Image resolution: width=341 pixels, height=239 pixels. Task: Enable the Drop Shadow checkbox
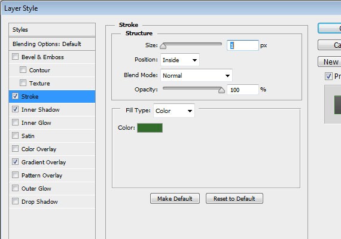(x=15, y=201)
